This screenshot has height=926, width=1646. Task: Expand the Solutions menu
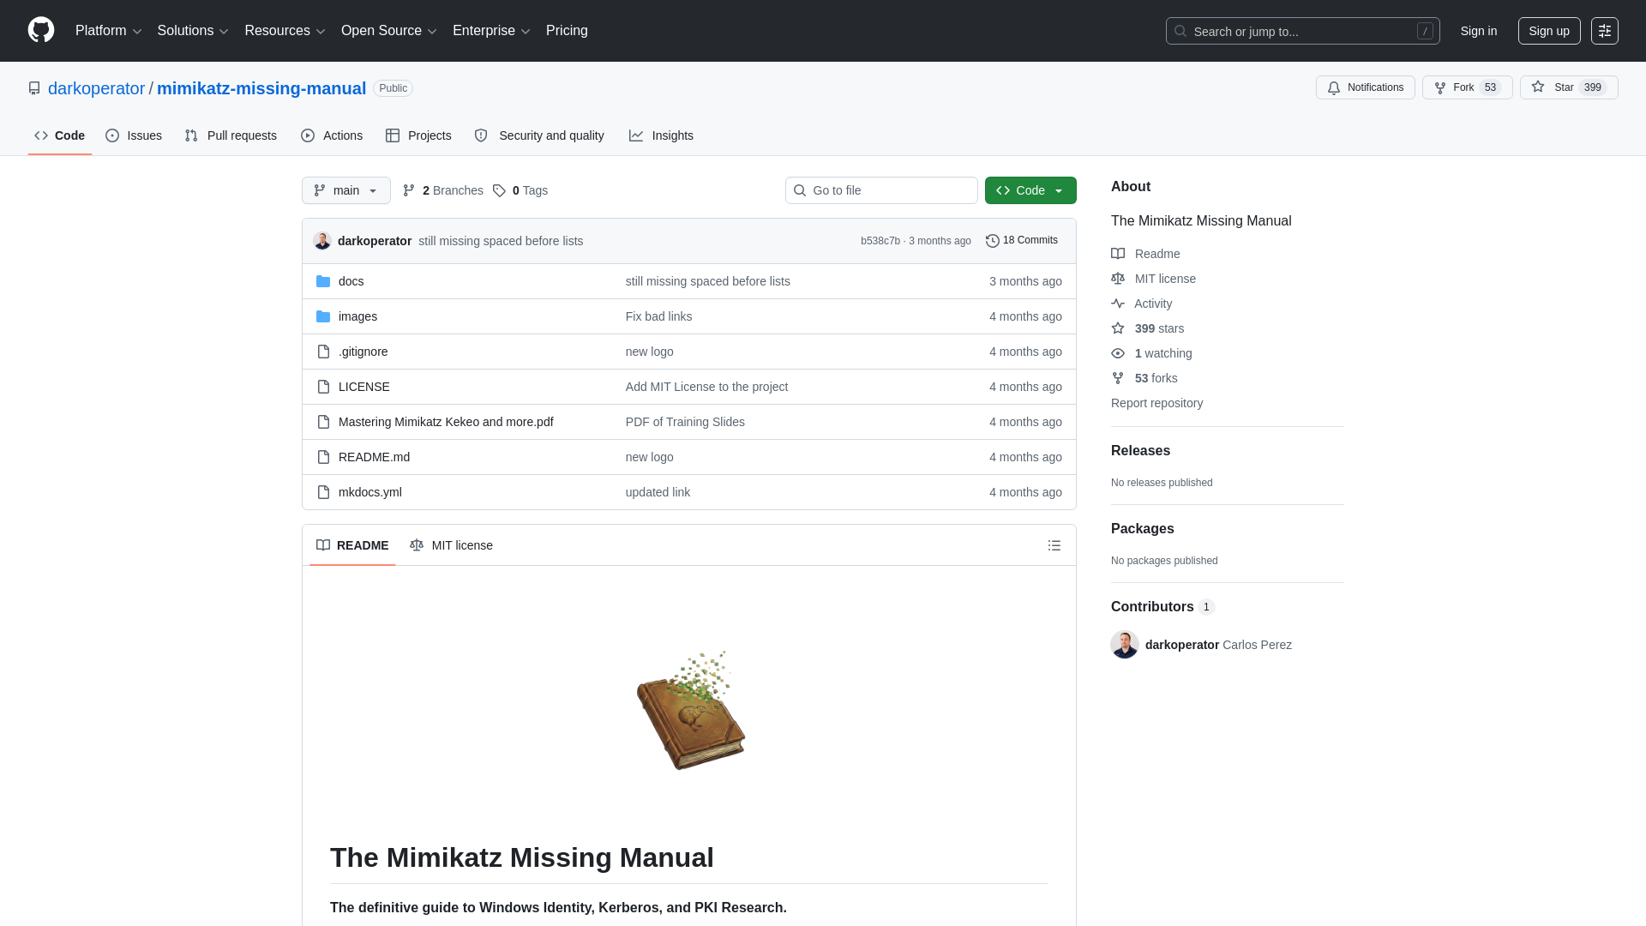pyautogui.click(x=193, y=31)
